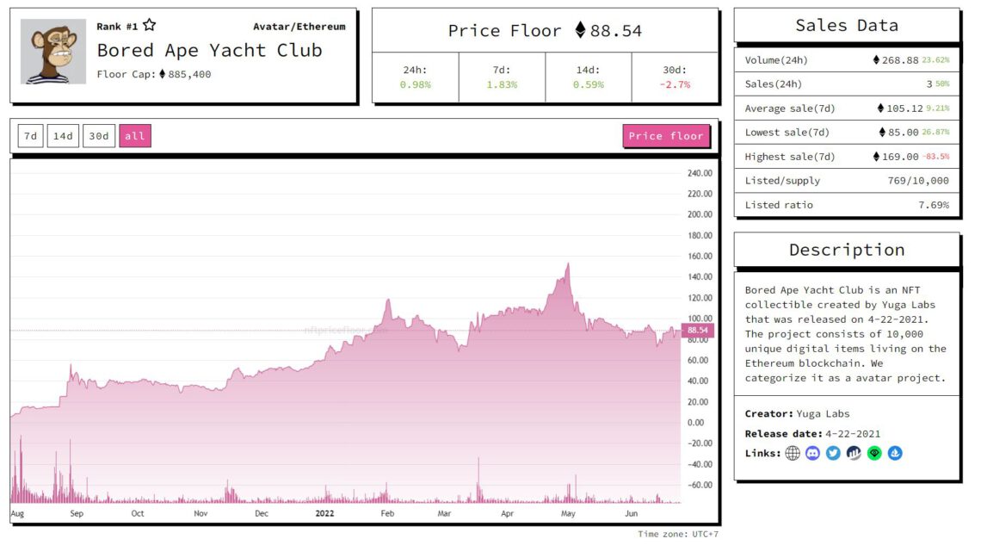Click the 88.54 price marker on chart axis
The width and height of the screenshot is (981, 545).
[698, 331]
